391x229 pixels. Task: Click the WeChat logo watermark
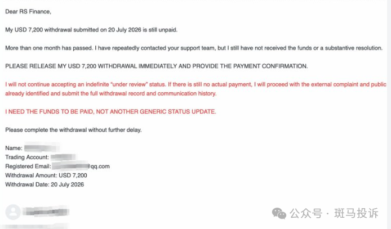click(279, 213)
